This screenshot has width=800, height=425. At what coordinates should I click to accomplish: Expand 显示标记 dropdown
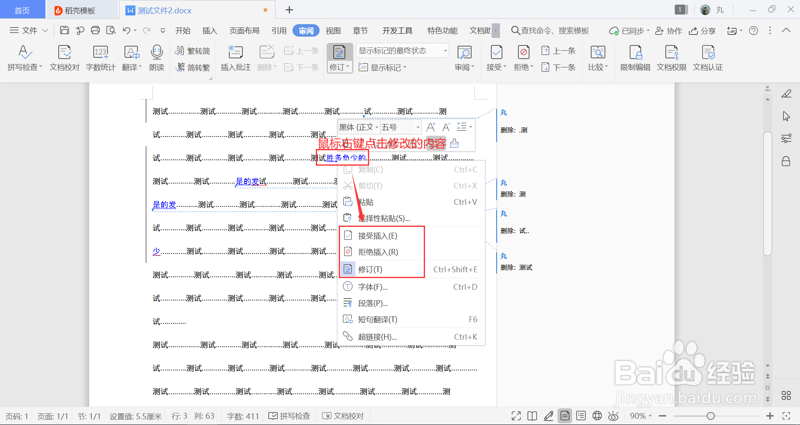point(382,67)
